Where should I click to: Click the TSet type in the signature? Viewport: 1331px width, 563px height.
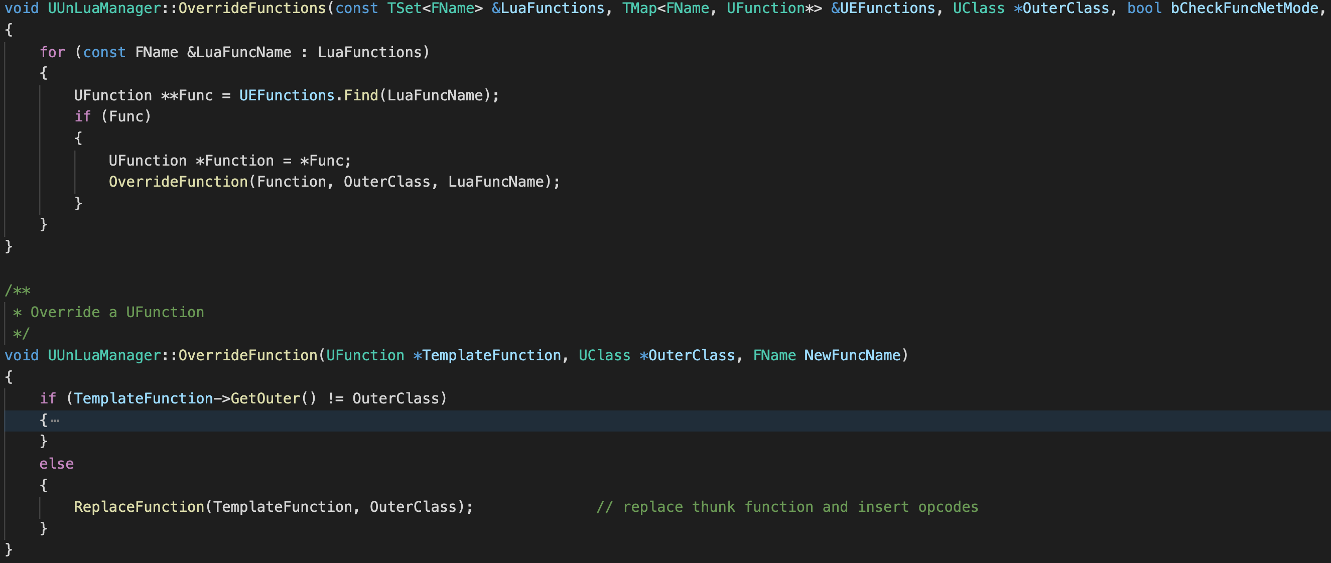(x=404, y=8)
